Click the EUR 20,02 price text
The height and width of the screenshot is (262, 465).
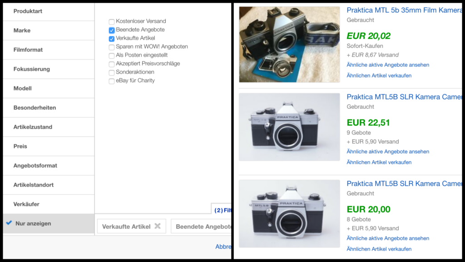[369, 36]
